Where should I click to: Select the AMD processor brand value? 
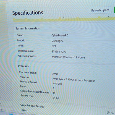[x=55, y=74]
